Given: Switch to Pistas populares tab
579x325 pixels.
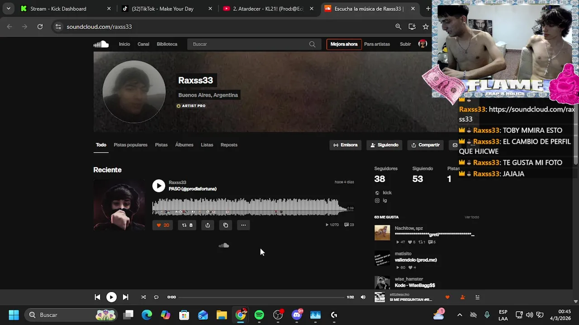Looking at the screenshot, I should [x=130, y=145].
